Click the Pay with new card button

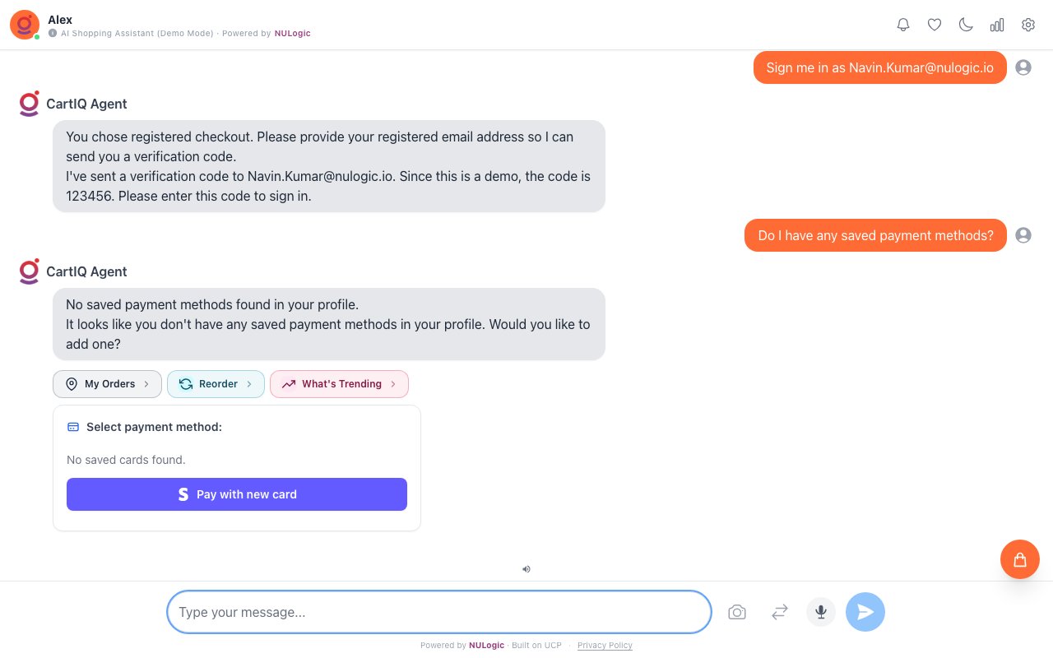click(x=237, y=493)
